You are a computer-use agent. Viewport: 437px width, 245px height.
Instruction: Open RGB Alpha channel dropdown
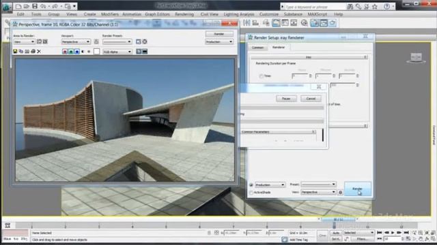(117, 52)
